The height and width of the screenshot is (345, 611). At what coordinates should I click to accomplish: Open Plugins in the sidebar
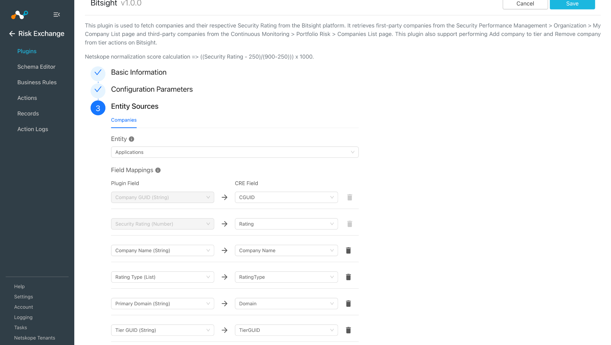click(x=27, y=51)
